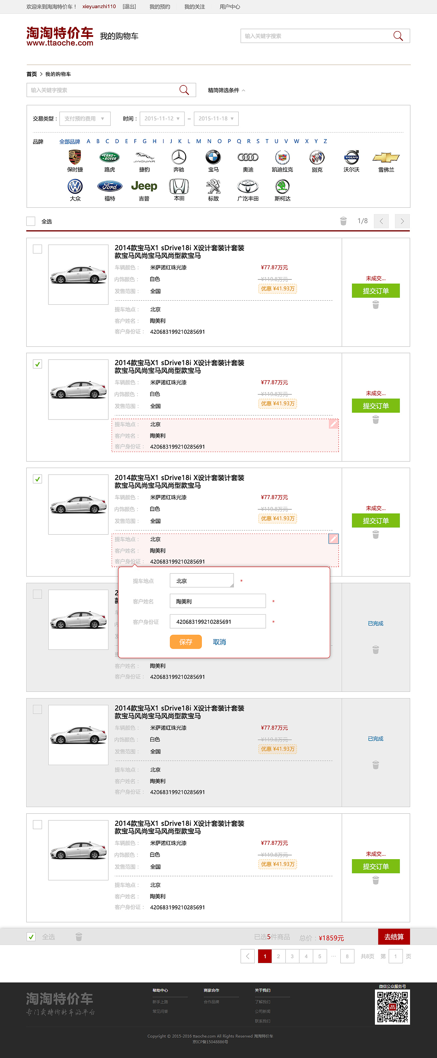This screenshot has height=1058, width=437.
Task: Delete the first cart item with its trash icon
Action: [x=376, y=305]
